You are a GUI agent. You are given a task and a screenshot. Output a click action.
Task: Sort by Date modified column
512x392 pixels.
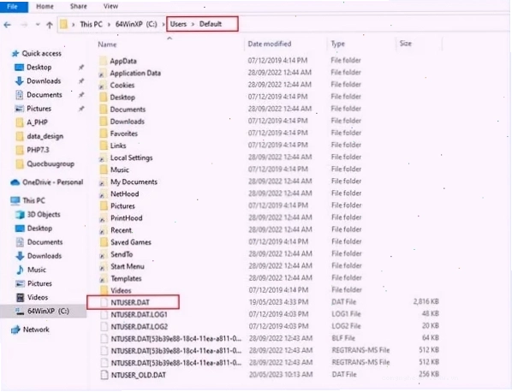coord(270,44)
